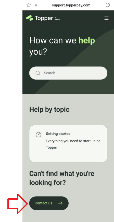Click the 'How can we help you?' heading
Image resolution: width=114 pixels, height=222 pixels.
(62, 46)
